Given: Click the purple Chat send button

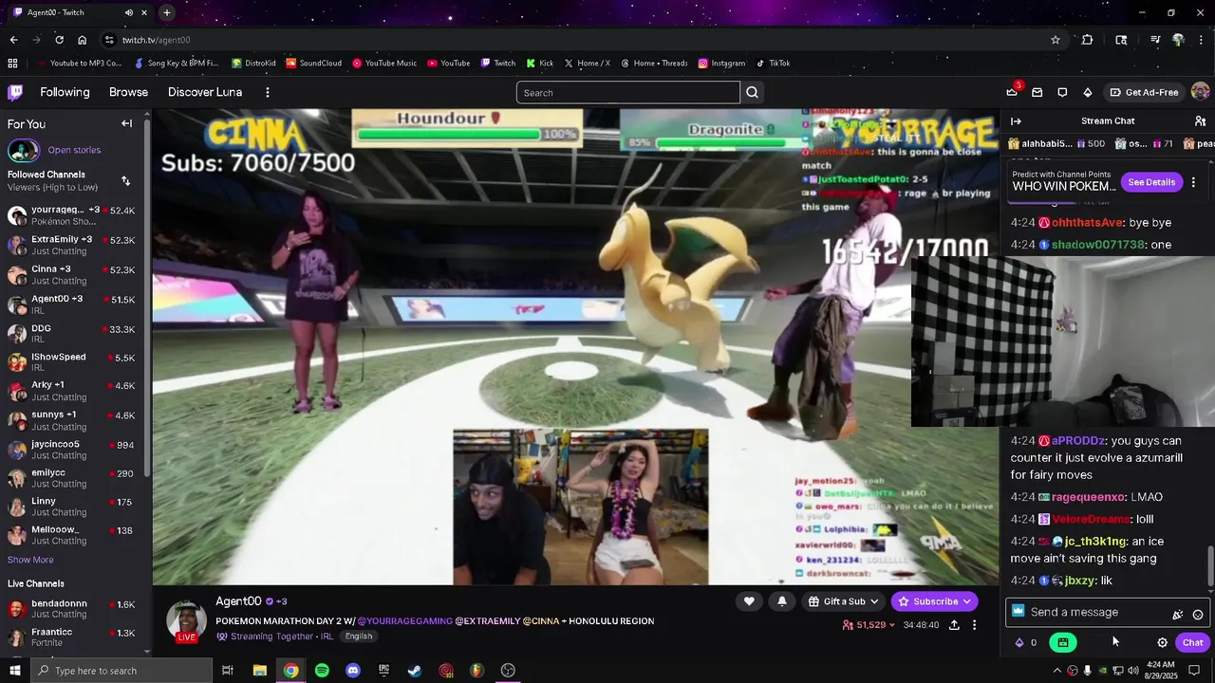Looking at the screenshot, I should 1192,642.
